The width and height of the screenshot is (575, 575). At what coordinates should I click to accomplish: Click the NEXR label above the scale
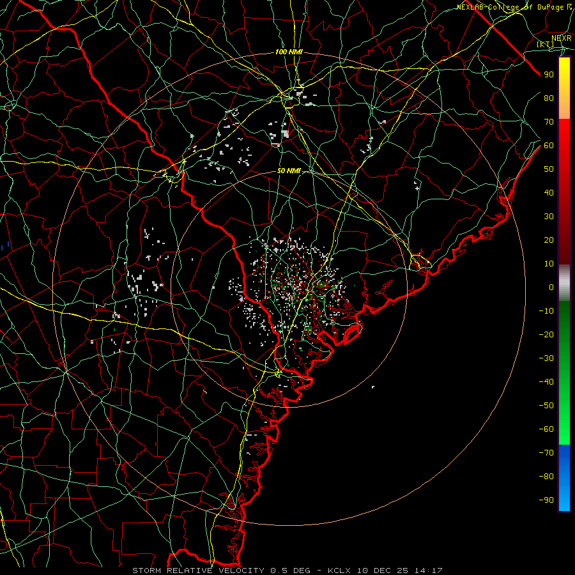click(562, 38)
